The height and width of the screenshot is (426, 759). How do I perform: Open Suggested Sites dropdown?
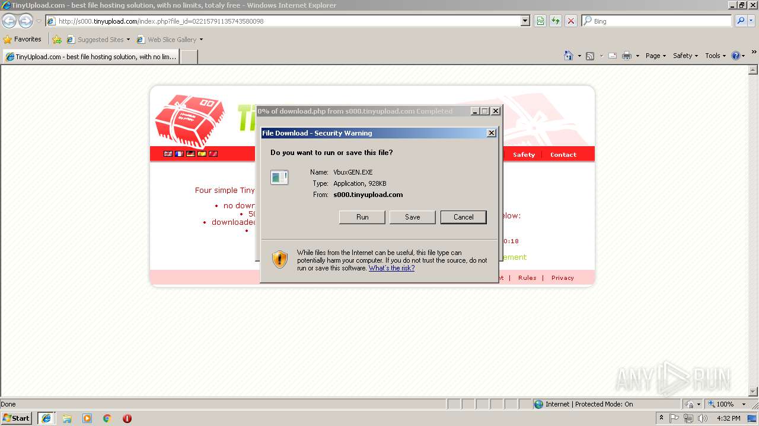point(98,40)
